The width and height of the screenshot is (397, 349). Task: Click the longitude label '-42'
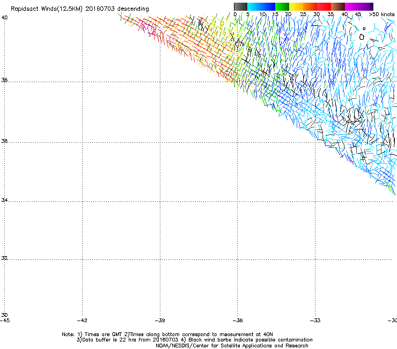point(82,321)
